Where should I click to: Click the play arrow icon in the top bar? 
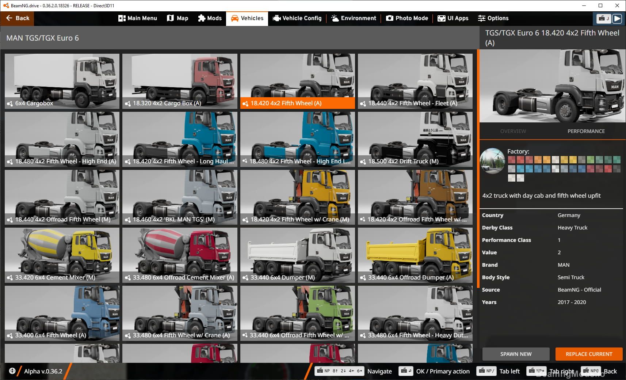tap(617, 18)
